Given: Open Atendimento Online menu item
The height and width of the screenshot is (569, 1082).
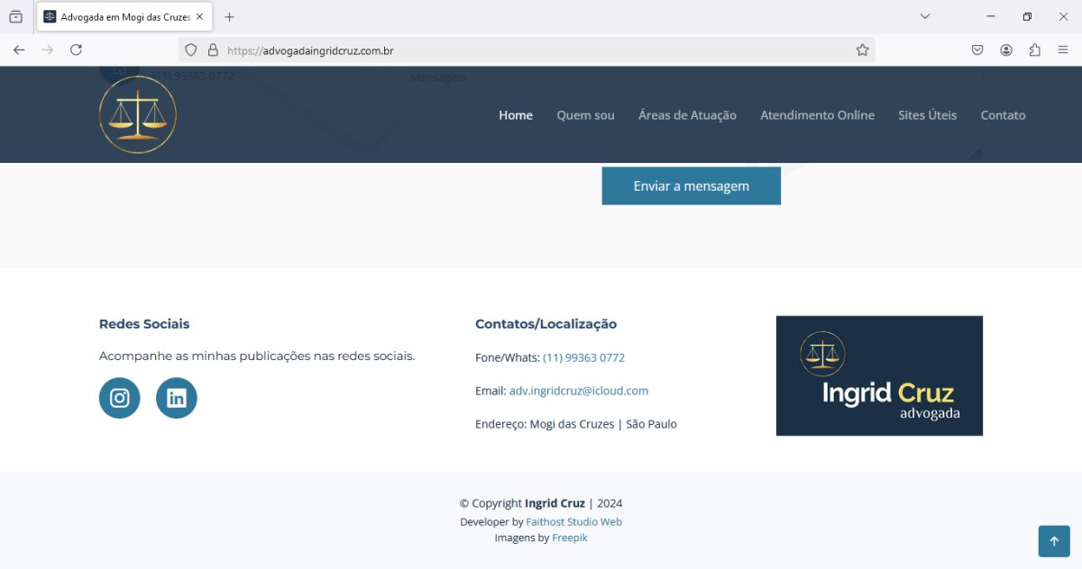Looking at the screenshot, I should 817,115.
